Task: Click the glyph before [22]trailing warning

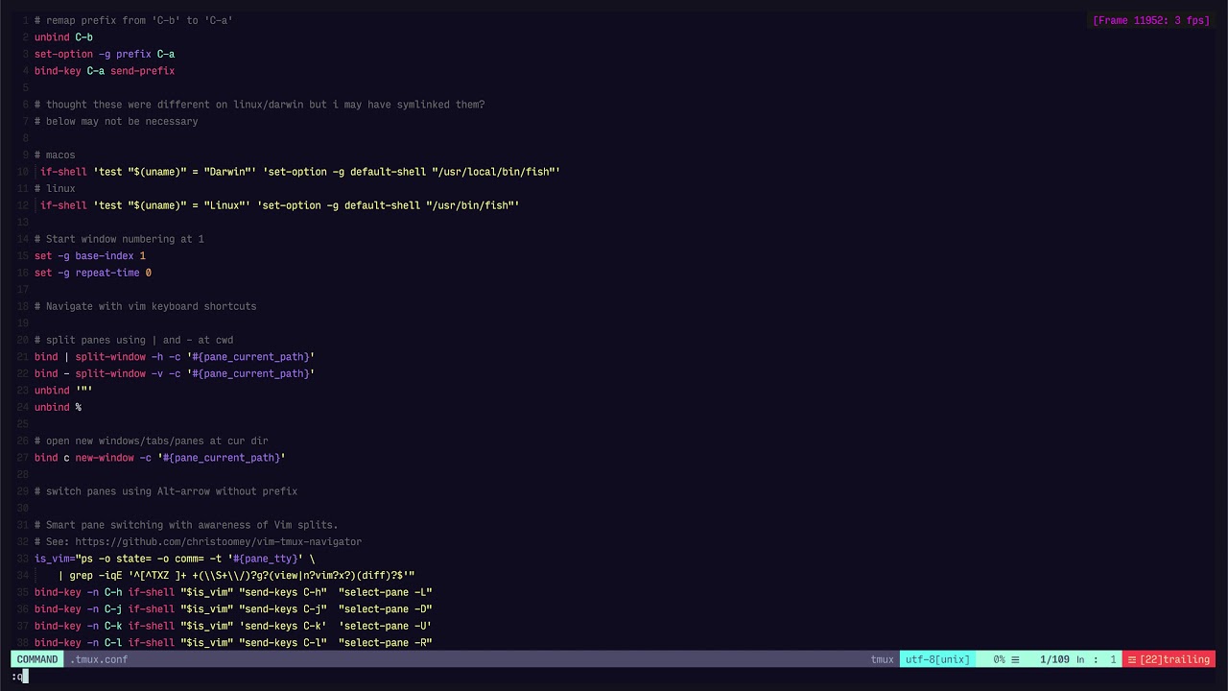Action: [x=1132, y=659]
